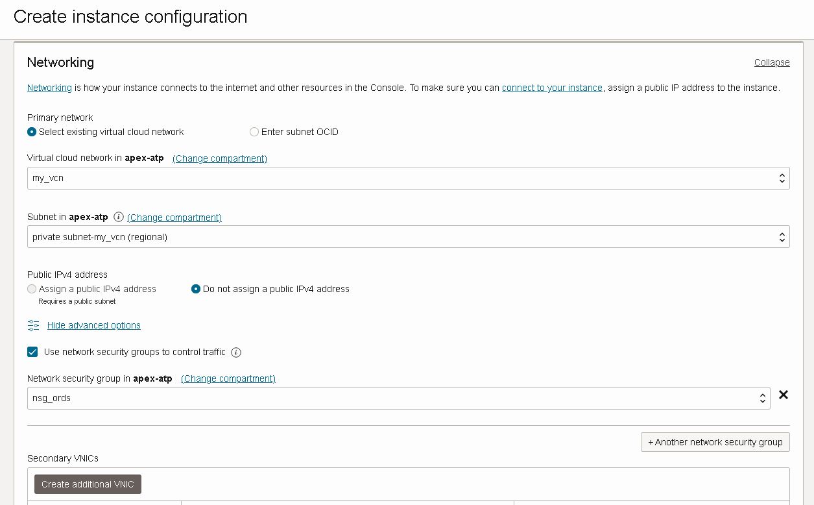Open the my_vcn virtual cloud network dropdown
The width and height of the screenshot is (814, 505).
click(408, 178)
